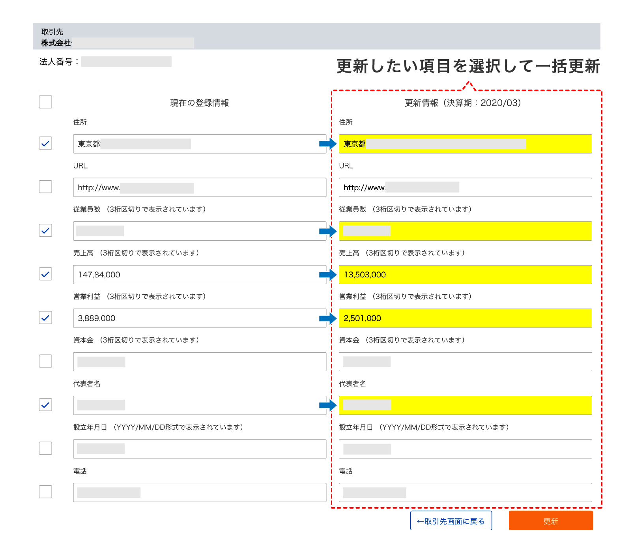The width and height of the screenshot is (632, 552).
Task: Click current 資本金 input field
Action: pyautogui.click(x=200, y=362)
